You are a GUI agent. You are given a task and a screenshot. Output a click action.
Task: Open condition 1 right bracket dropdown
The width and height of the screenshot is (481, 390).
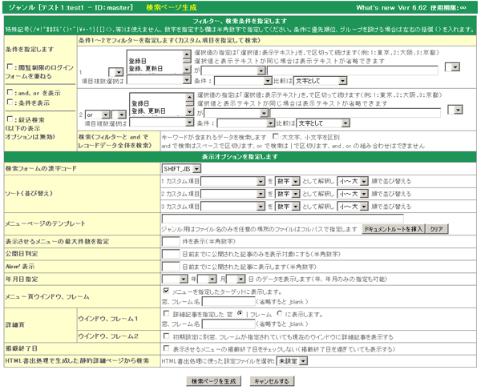pyautogui.click(x=452, y=67)
